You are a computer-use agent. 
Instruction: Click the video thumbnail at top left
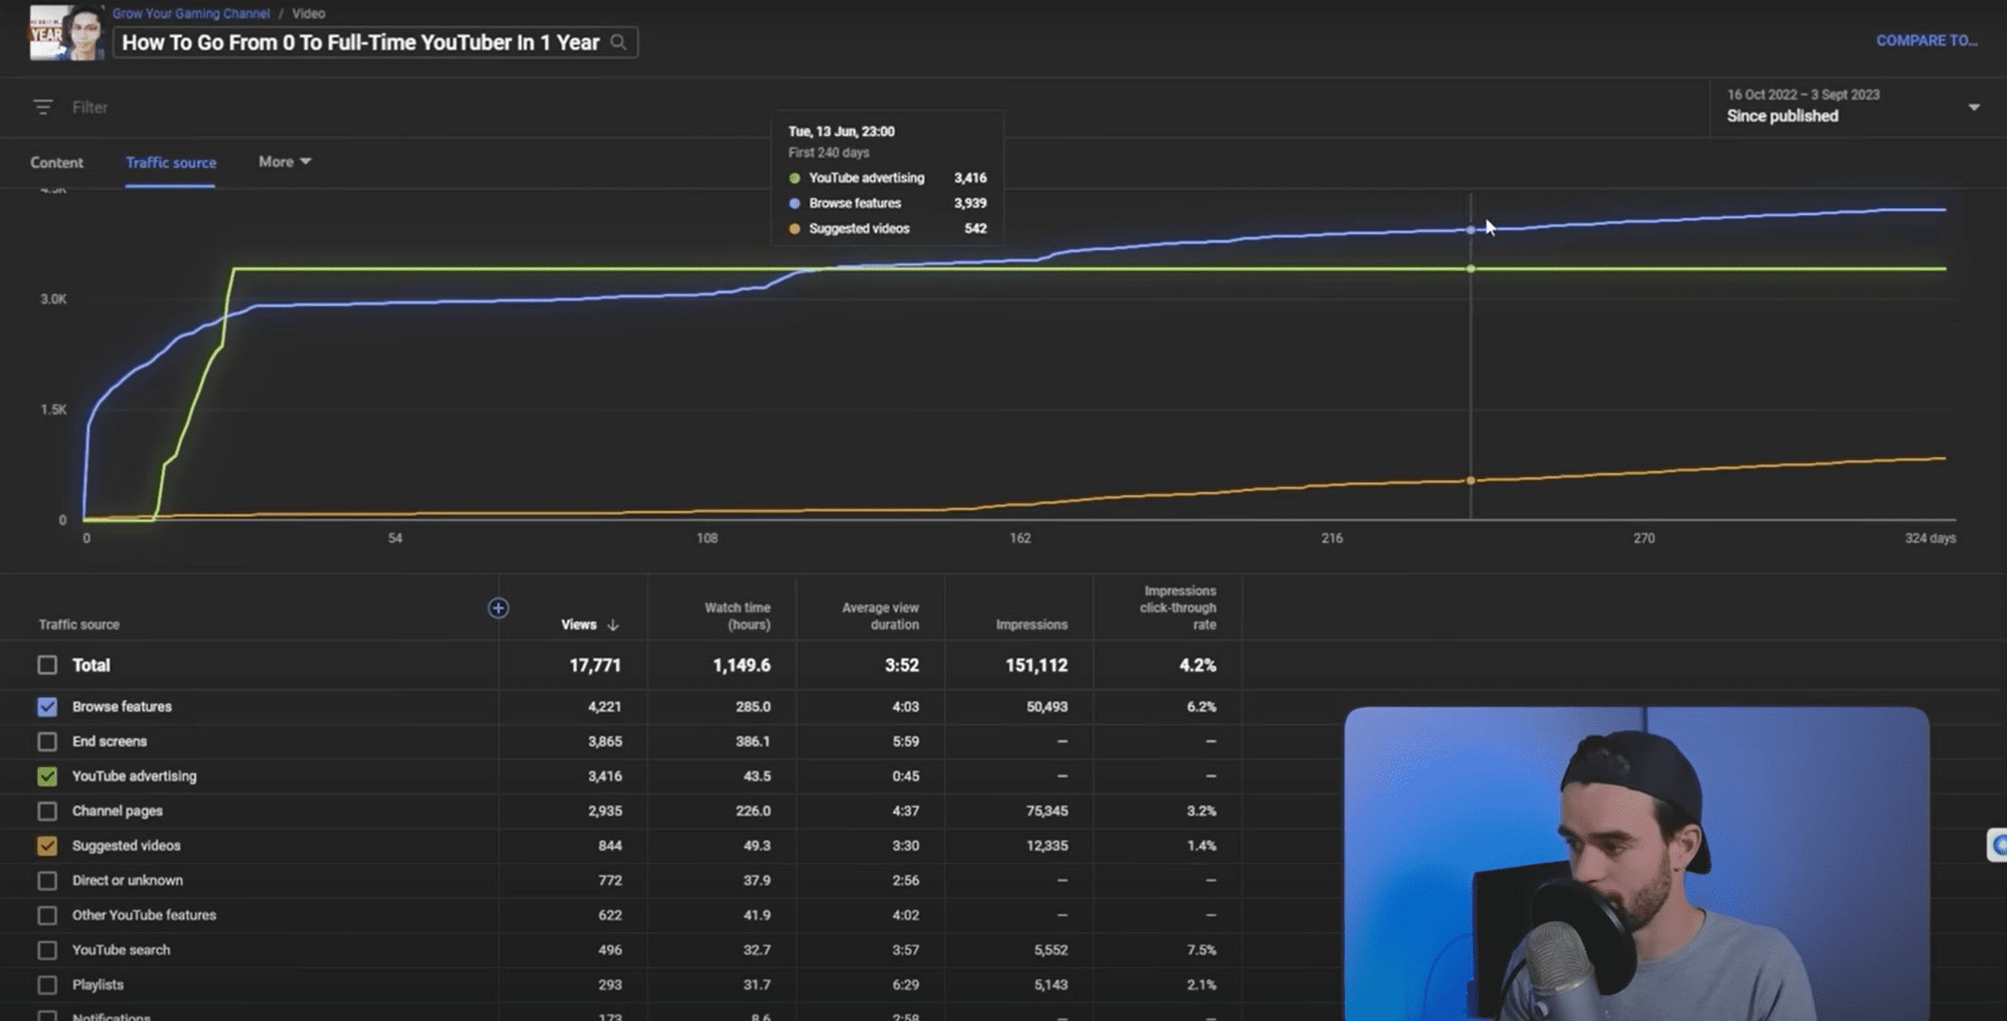click(x=67, y=32)
